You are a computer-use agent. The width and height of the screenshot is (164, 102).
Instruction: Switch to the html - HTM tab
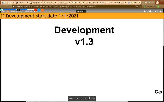(92, 3)
